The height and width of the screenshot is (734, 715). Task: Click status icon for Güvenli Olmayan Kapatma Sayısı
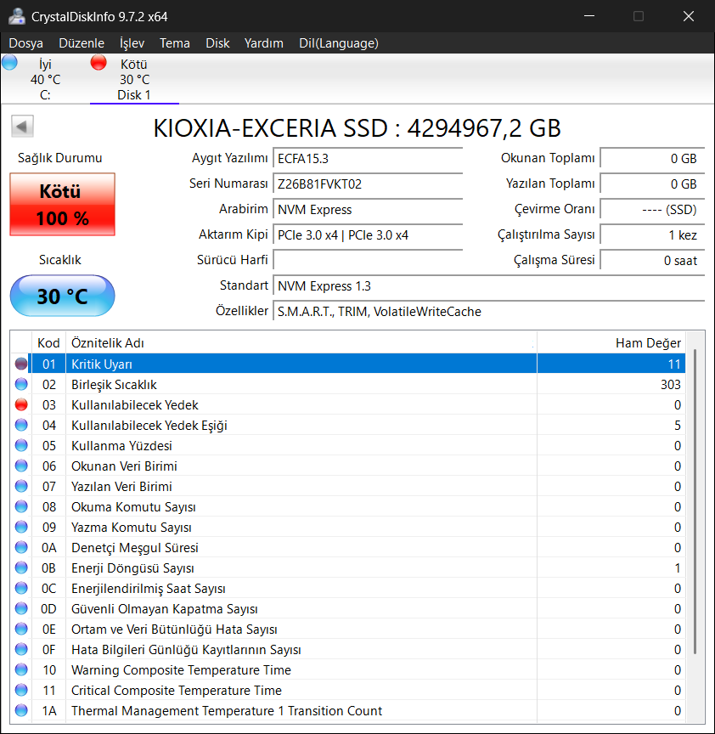click(21, 608)
